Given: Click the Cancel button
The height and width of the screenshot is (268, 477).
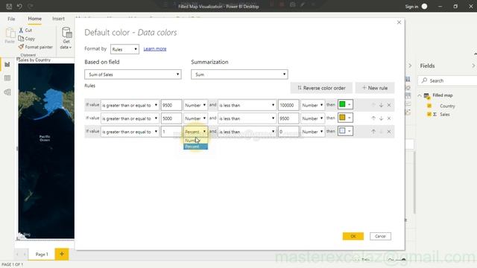Looking at the screenshot, I should [380, 236].
